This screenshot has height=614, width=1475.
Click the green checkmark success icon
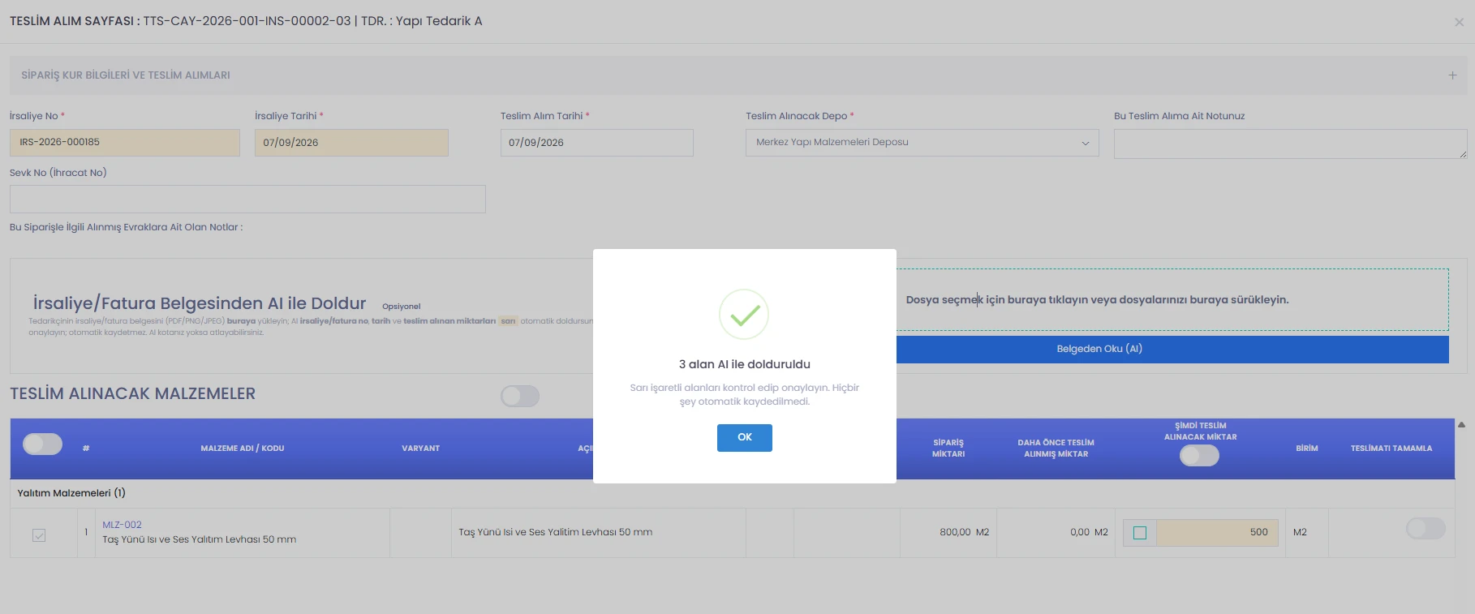(x=744, y=314)
